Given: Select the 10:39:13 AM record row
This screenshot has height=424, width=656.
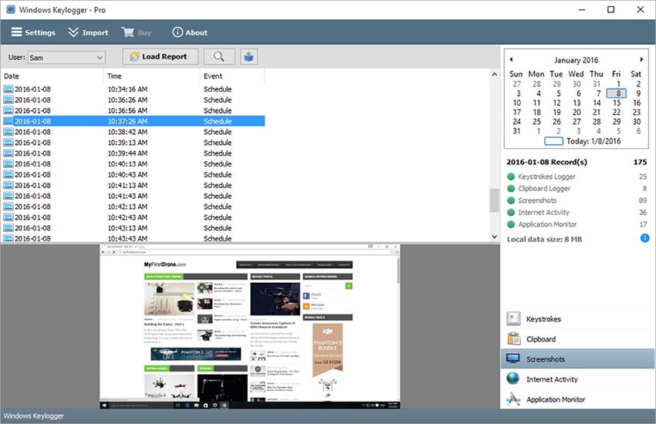Looking at the screenshot, I should pyautogui.click(x=133, y=143).
